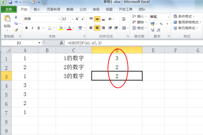Click cell C1 with 1的数字

[x=74, y=58]
